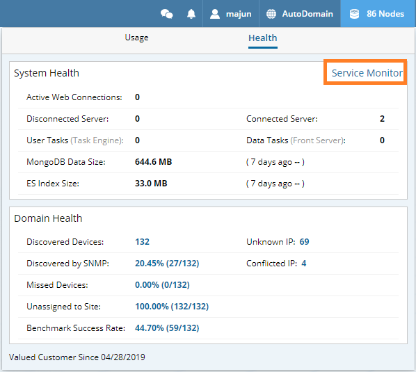Screen dimensions: 416x372
Task: Open the Unknown IP count 69
Action: [x=304, y=242]
